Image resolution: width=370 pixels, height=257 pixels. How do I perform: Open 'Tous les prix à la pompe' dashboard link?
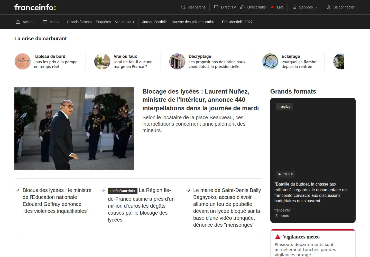click(x=55, y=64)
